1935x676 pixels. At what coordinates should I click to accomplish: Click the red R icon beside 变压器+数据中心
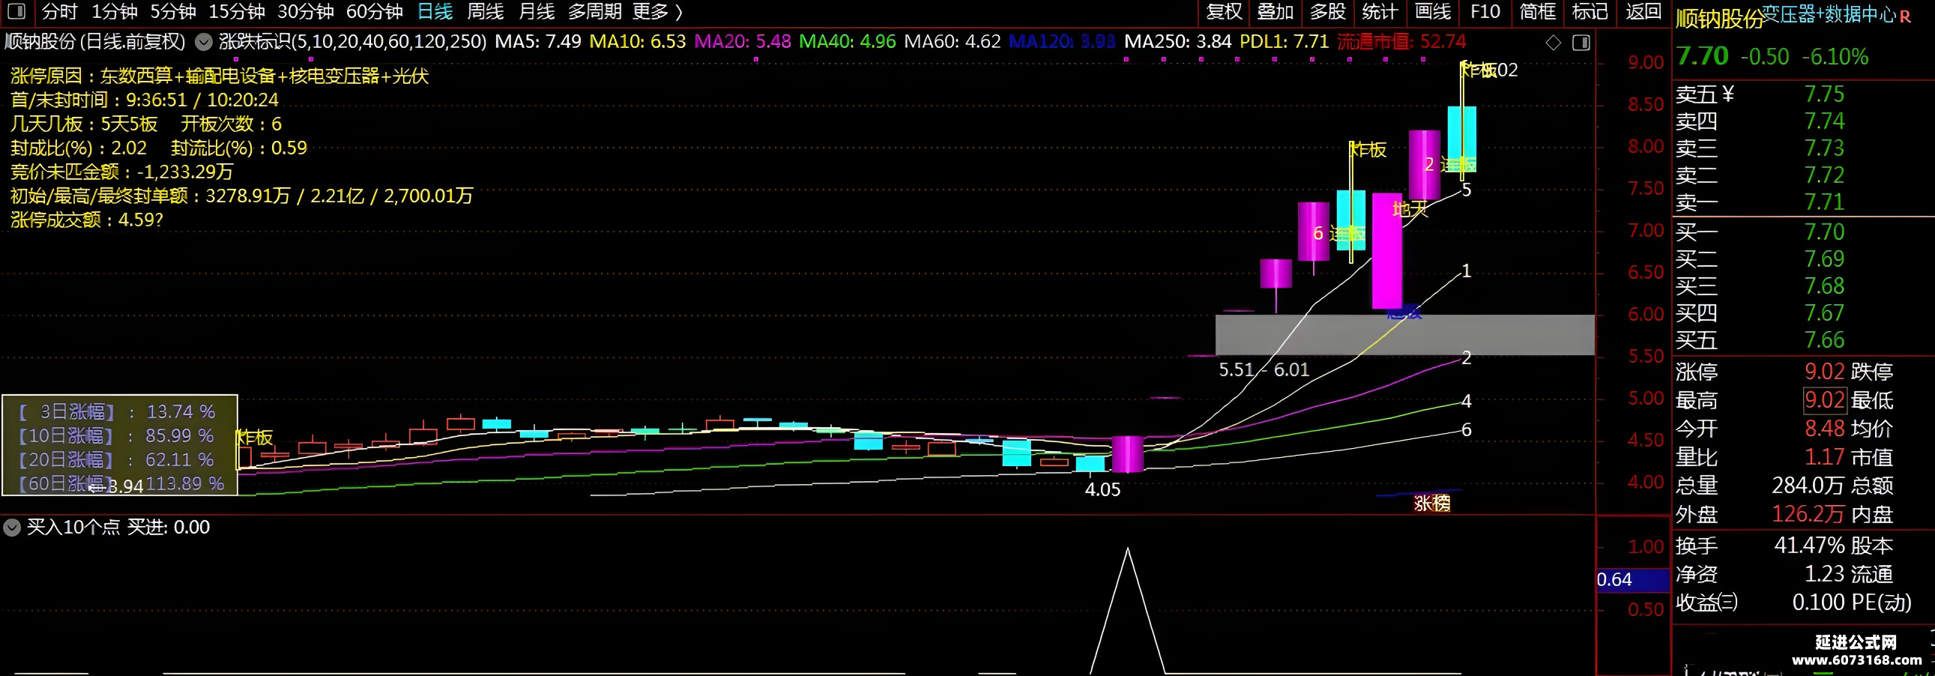click(x=1905, y=16)
